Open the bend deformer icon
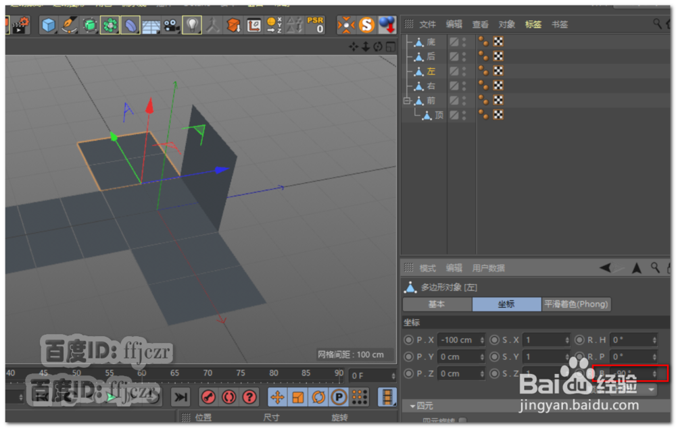Screen dimensions: 676x428 [130, 26]
